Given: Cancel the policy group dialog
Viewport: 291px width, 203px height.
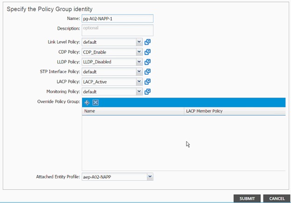Looking at the screenshot, I should (x=277, y=198).
